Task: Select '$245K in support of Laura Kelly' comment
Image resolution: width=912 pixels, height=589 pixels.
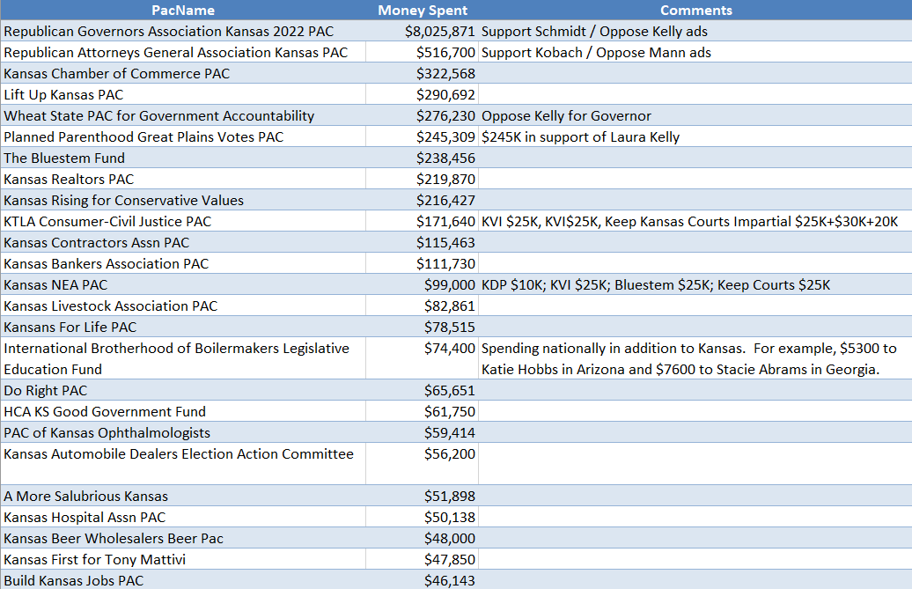Action: [x=695, y=136]
